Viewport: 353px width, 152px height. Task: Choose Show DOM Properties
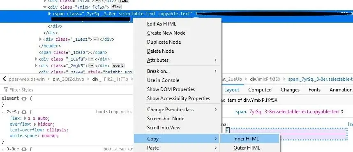point(171,89)
